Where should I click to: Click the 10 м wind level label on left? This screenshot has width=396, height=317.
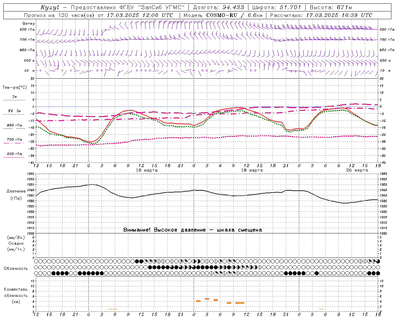click(x=30, y=71)
